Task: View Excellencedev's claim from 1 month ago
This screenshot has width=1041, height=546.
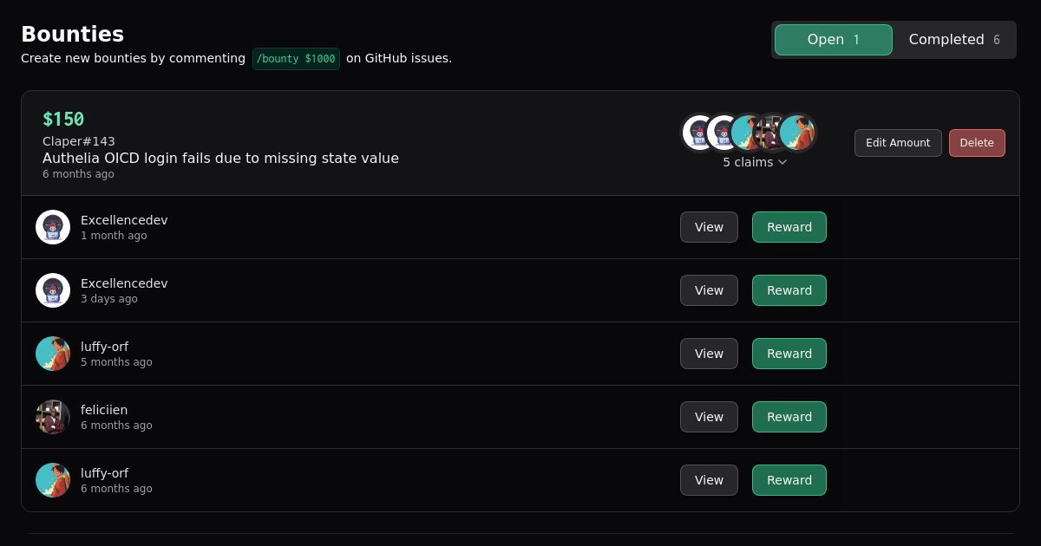Action: (x=709, y=227)
